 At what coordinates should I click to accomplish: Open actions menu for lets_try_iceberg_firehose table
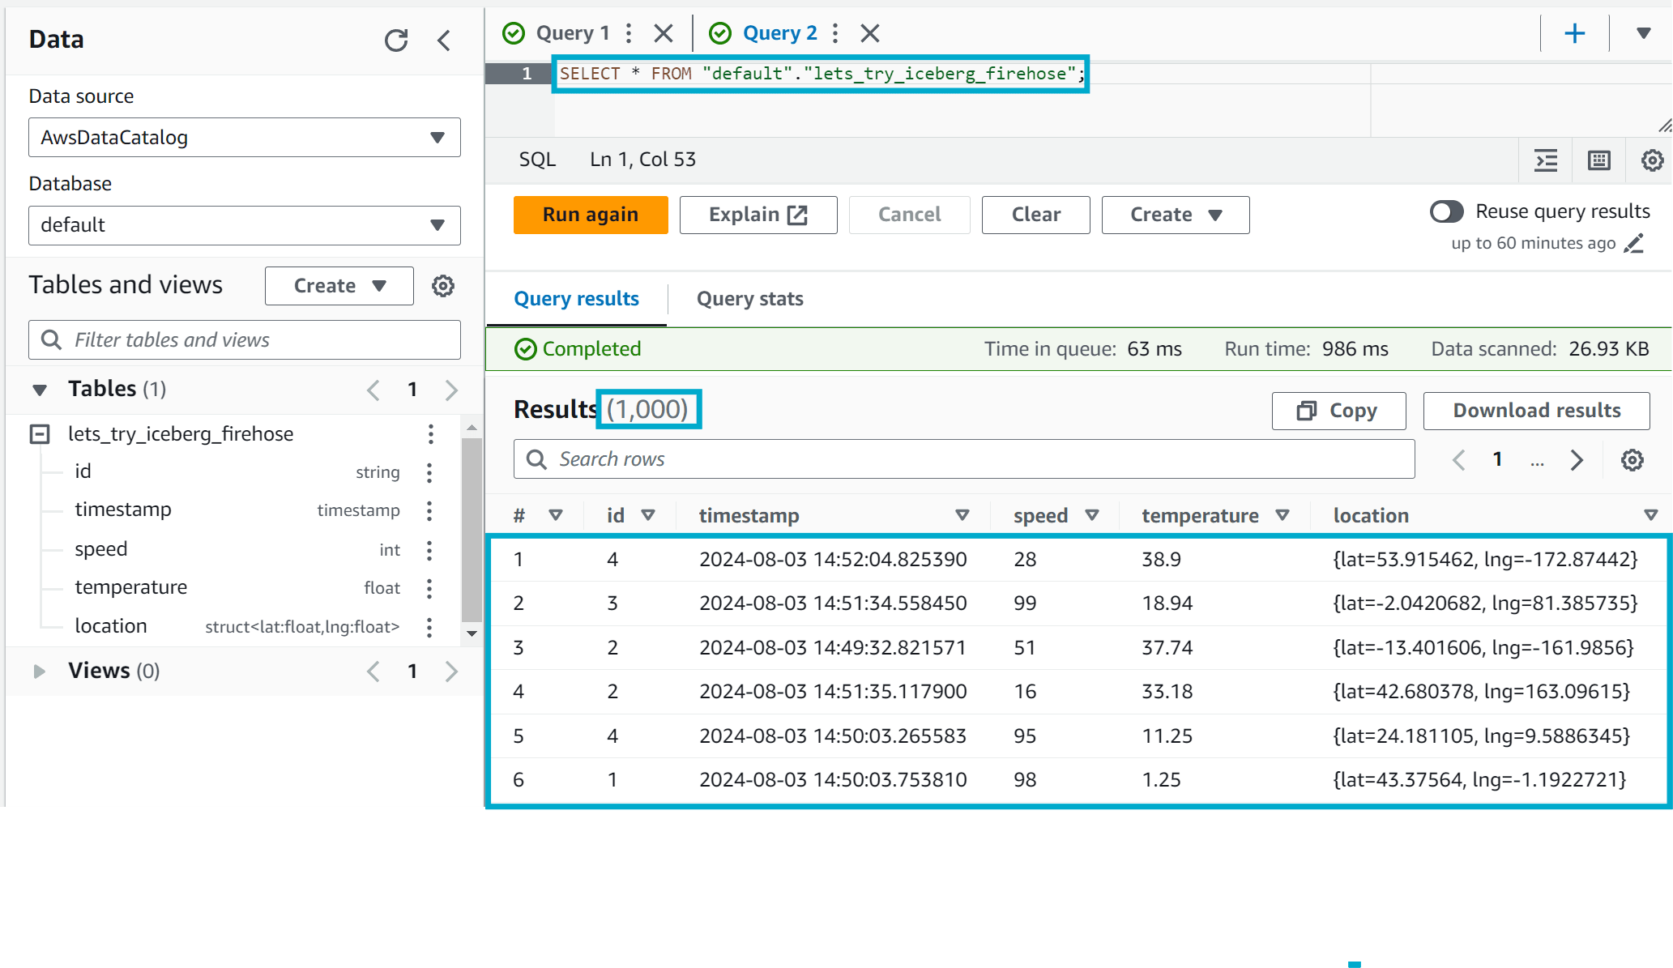(431, 434)
